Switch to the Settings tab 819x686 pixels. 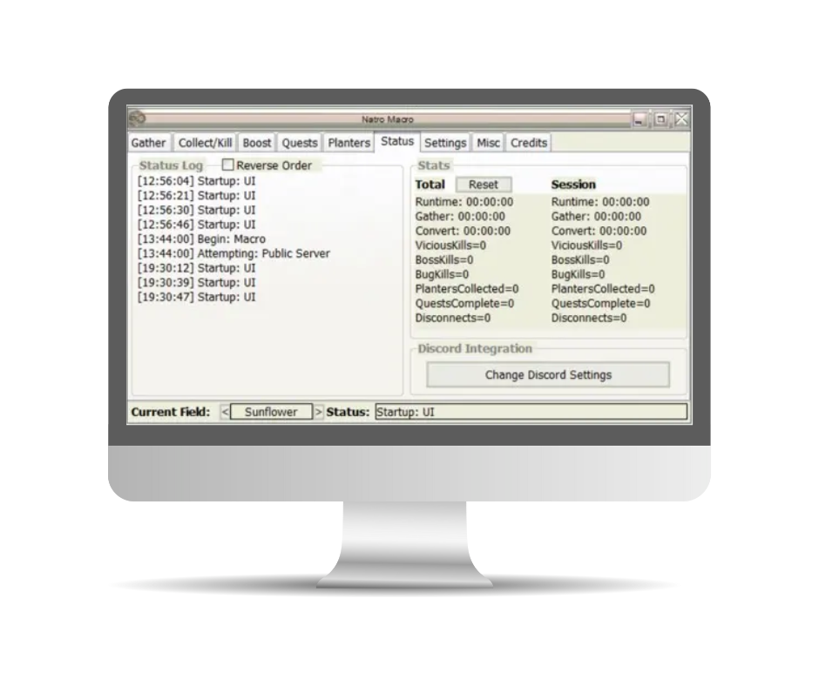[446, 143]
